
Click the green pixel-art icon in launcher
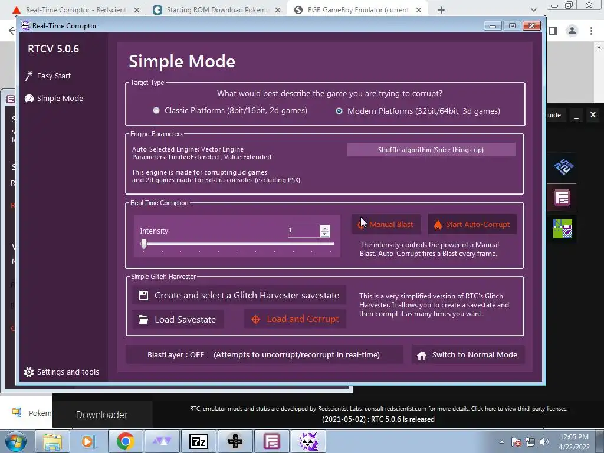pos(562,229)
